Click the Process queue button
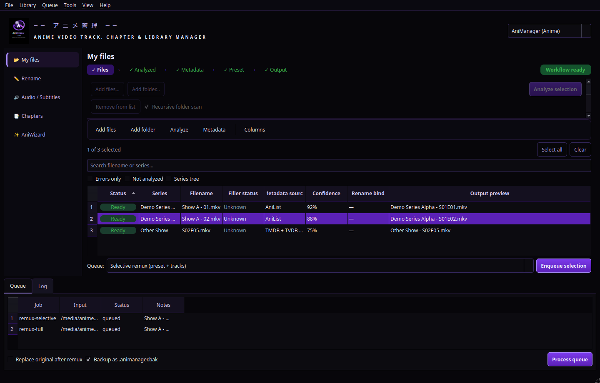 tap(570, 359)
